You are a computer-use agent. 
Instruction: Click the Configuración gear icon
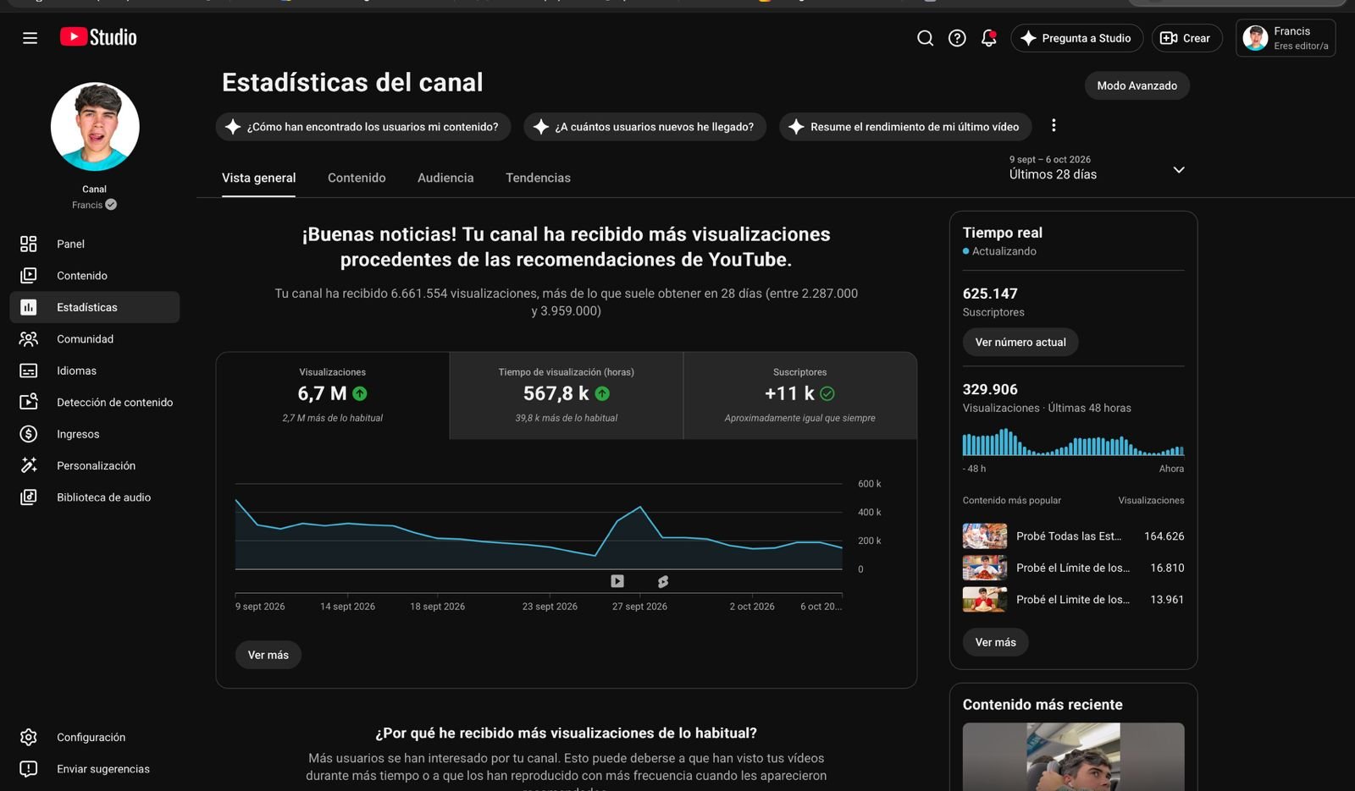28,737
